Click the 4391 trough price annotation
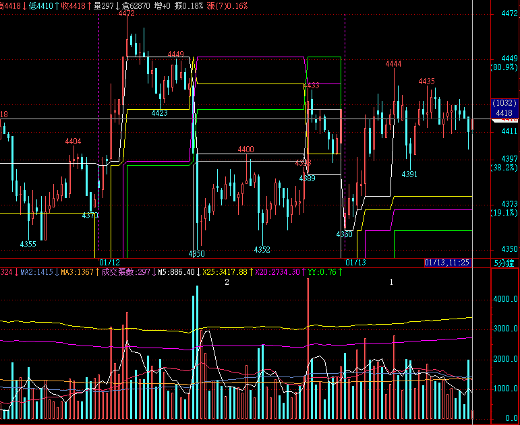Viewport: 520px width, 425px height. pos(409,174)
